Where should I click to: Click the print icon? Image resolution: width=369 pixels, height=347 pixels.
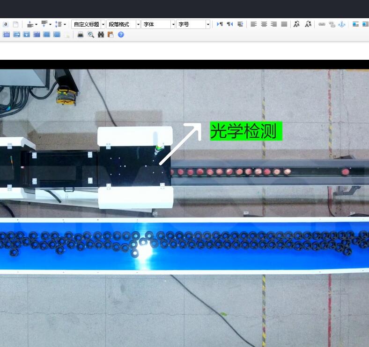point(80,35)
